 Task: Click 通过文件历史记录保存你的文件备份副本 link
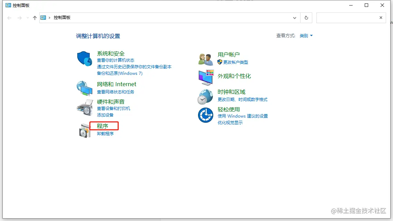coord(134,67)
